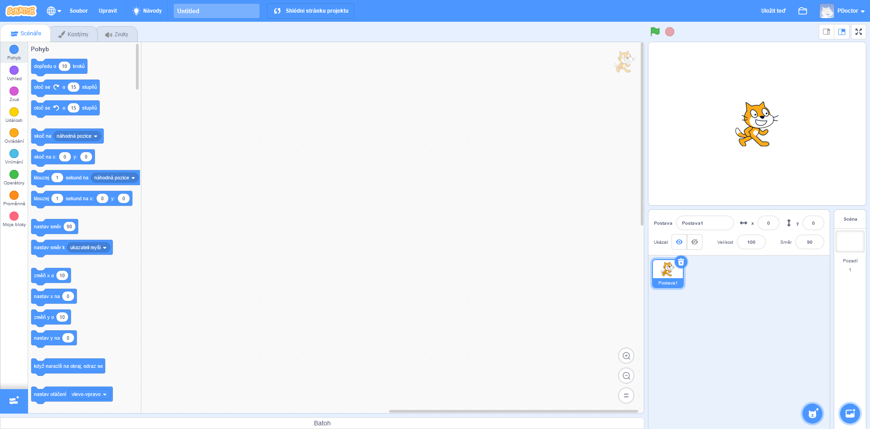Screen dimensions: 870x429
Task: Select the Zvuk block category
Action: coord(14,94)
